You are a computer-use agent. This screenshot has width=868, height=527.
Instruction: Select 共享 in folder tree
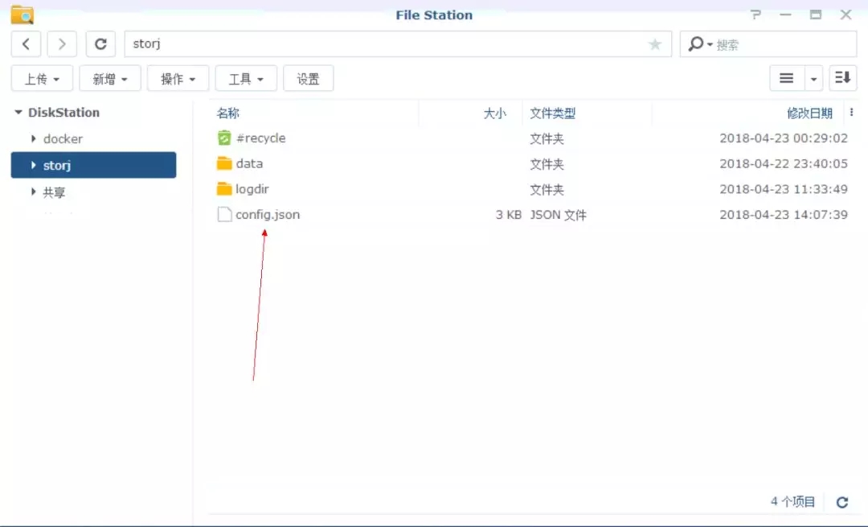[55, 192]
